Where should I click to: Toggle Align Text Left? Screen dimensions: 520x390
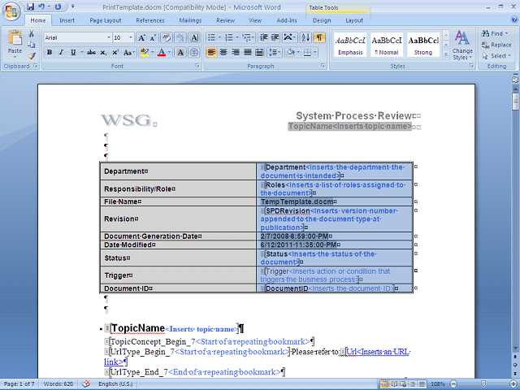tap(211, 52)
